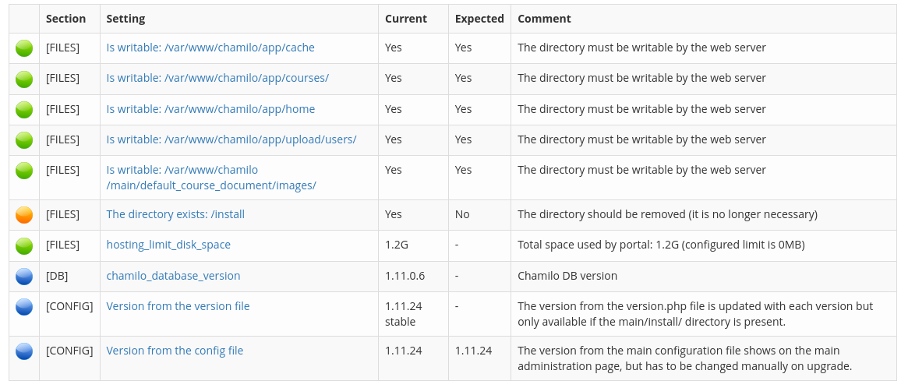Click green icon beside hosting_limit_disk_space

[x=24, y=245]
